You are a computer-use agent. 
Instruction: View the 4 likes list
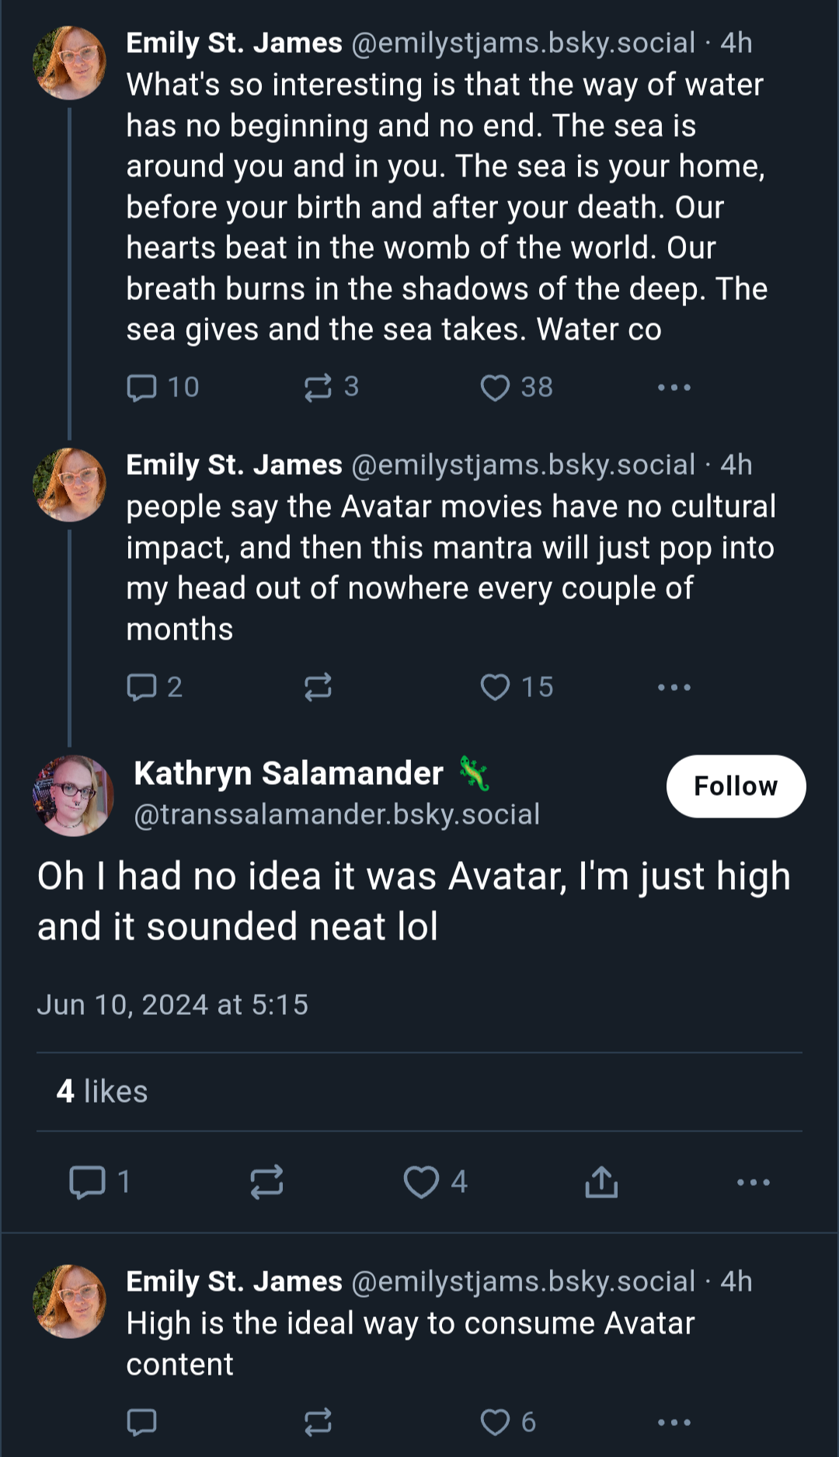coord(102,1092)
